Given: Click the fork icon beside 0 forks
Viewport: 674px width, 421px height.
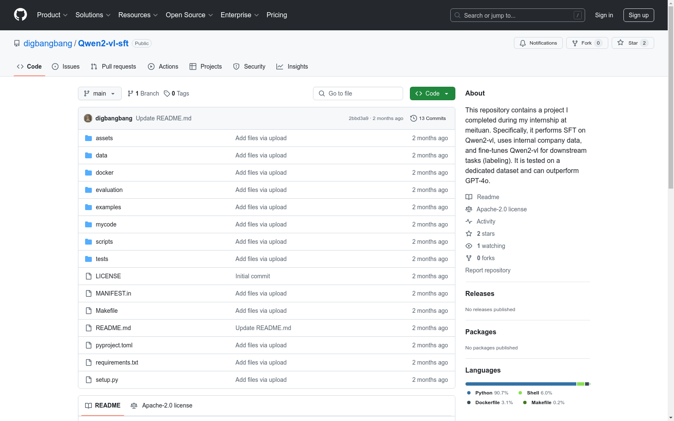Looking at the screenshot, I should coord(469,258).
